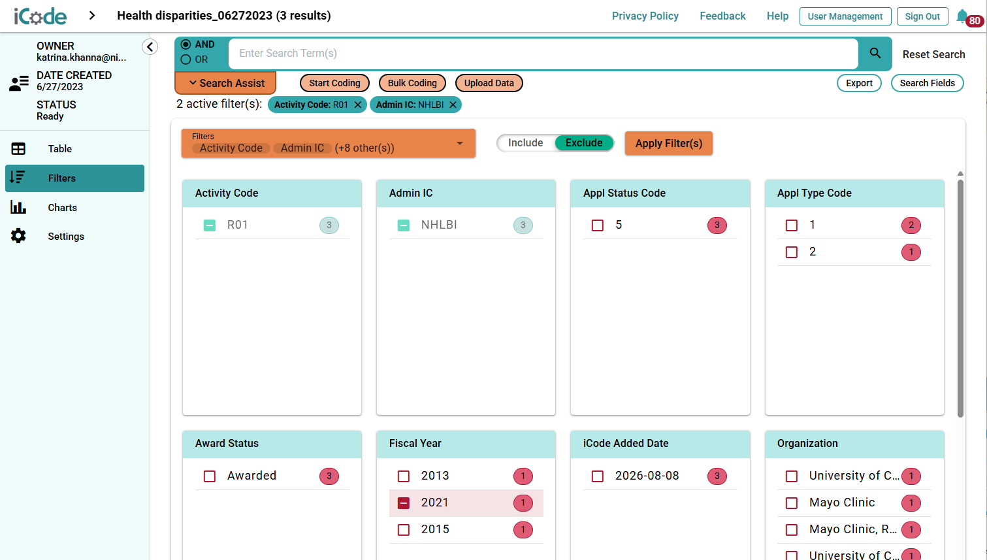This screenshot has width=987, height=560.
Task: Collapse the sidebar with the chevron button
Action: [150, 46]
